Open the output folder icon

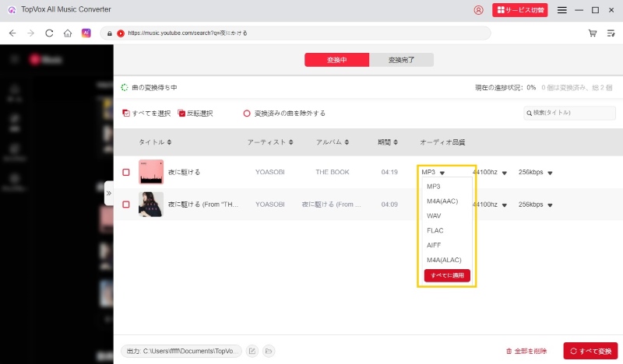tap(269, 352)
